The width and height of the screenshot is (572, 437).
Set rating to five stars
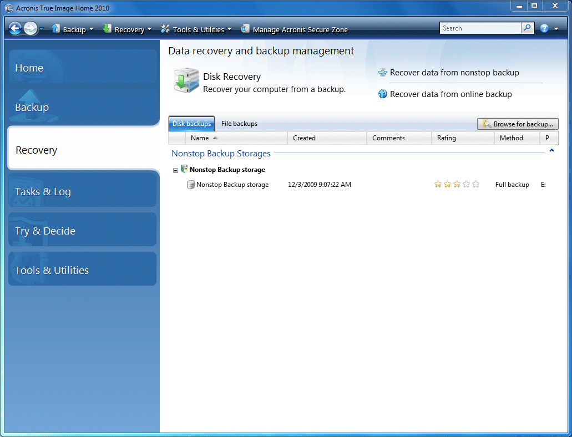(x=475, y=184)
